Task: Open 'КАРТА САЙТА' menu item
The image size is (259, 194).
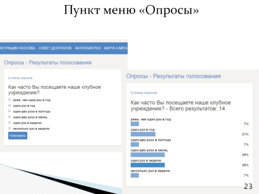Action: click(x=116, y=48)
